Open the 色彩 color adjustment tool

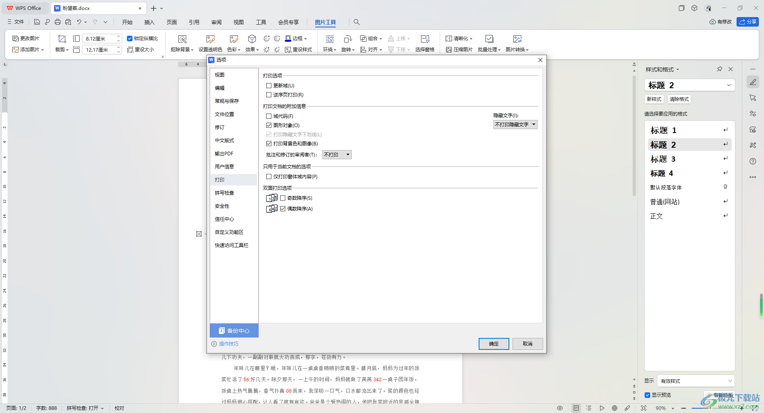pos(234,44)
